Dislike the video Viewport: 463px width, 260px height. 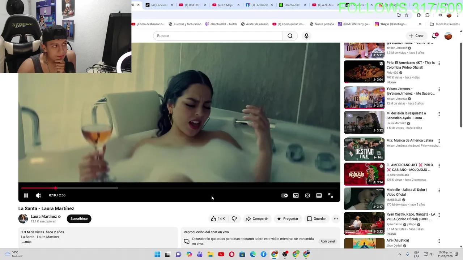click(234, 219)
